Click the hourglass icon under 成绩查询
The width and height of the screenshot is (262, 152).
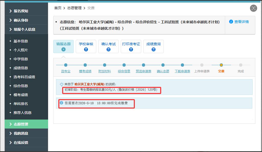tap(154, 49)
